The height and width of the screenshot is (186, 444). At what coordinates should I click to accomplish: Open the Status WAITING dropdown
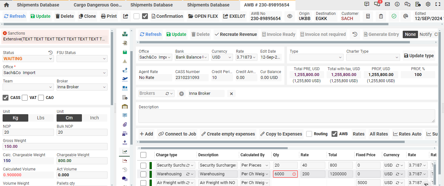[x=28, y=59]
